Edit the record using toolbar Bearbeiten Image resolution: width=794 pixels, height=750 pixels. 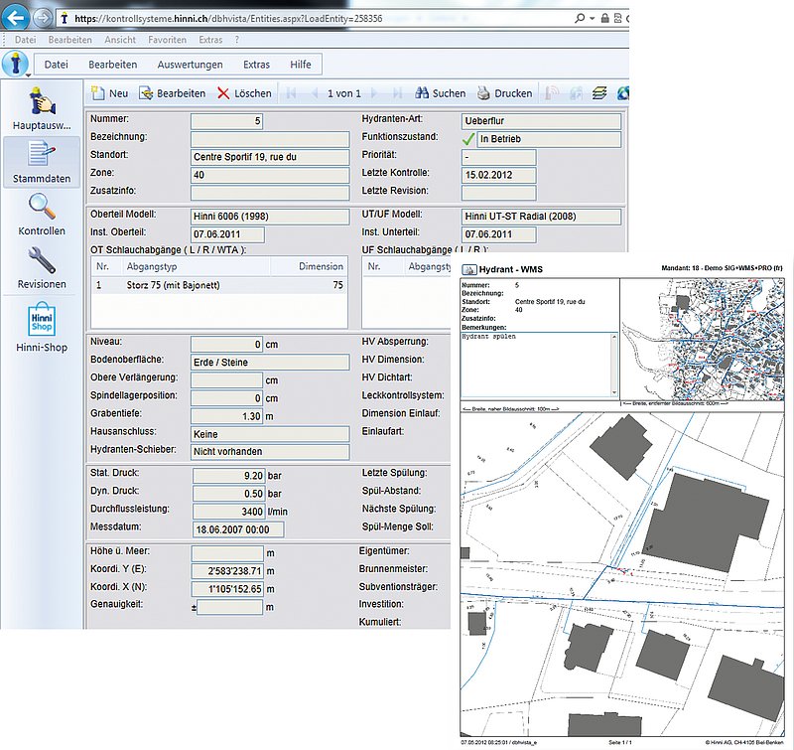tap(172, 93)
